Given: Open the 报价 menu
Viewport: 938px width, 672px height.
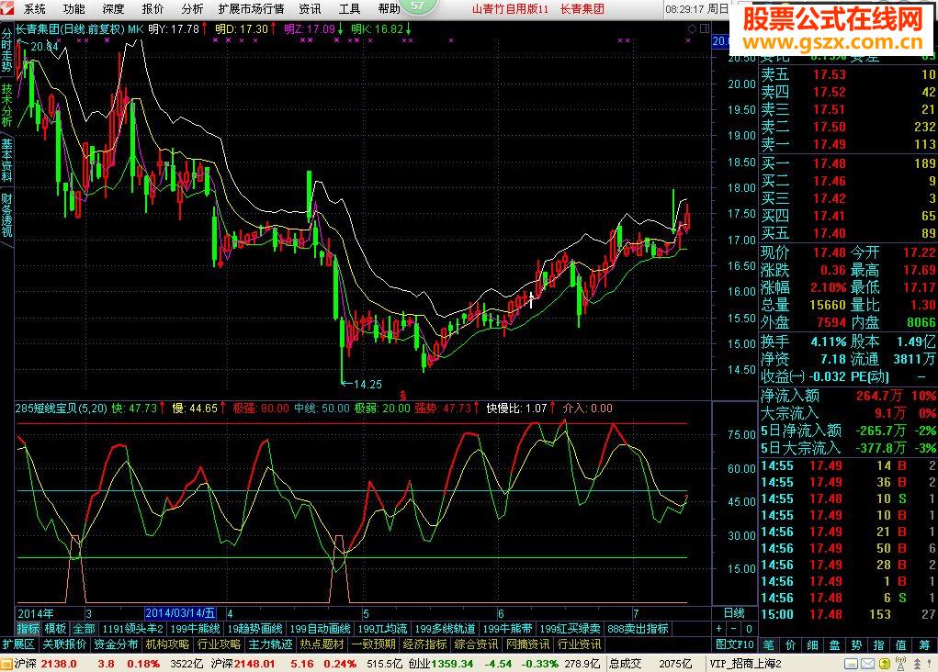Looking at the screenshot, I should click(153, 9).
